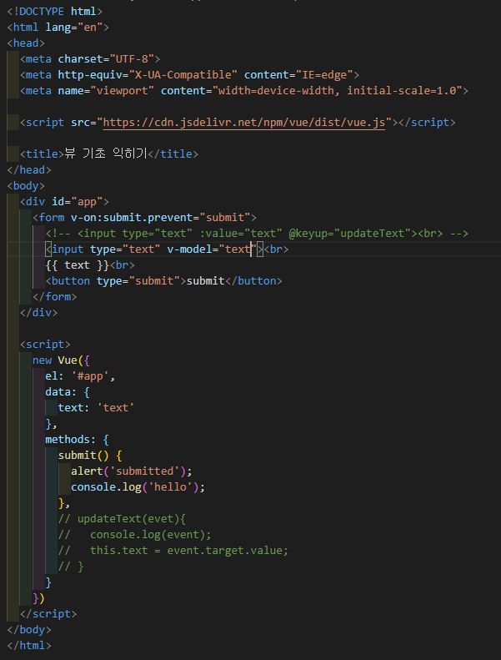
Task: Click the v-model="text" attribute
Action: click(x=212, y=249)
